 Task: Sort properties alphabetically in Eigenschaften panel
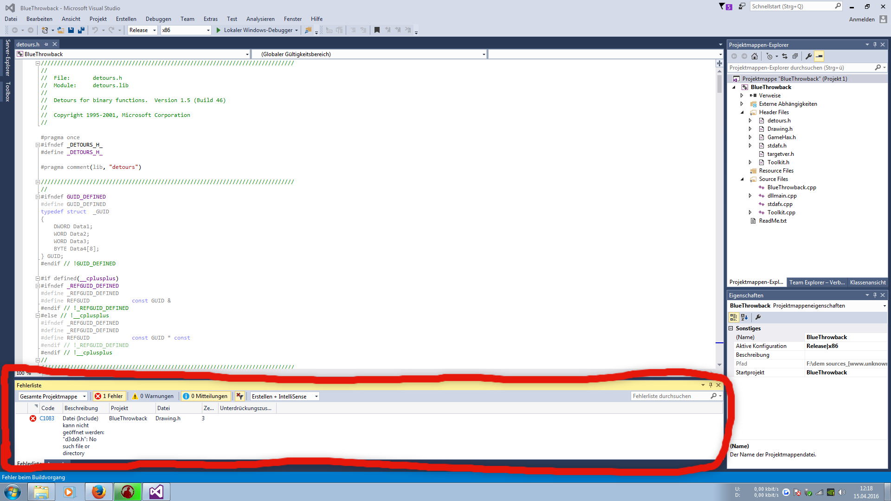click(744, 317)
